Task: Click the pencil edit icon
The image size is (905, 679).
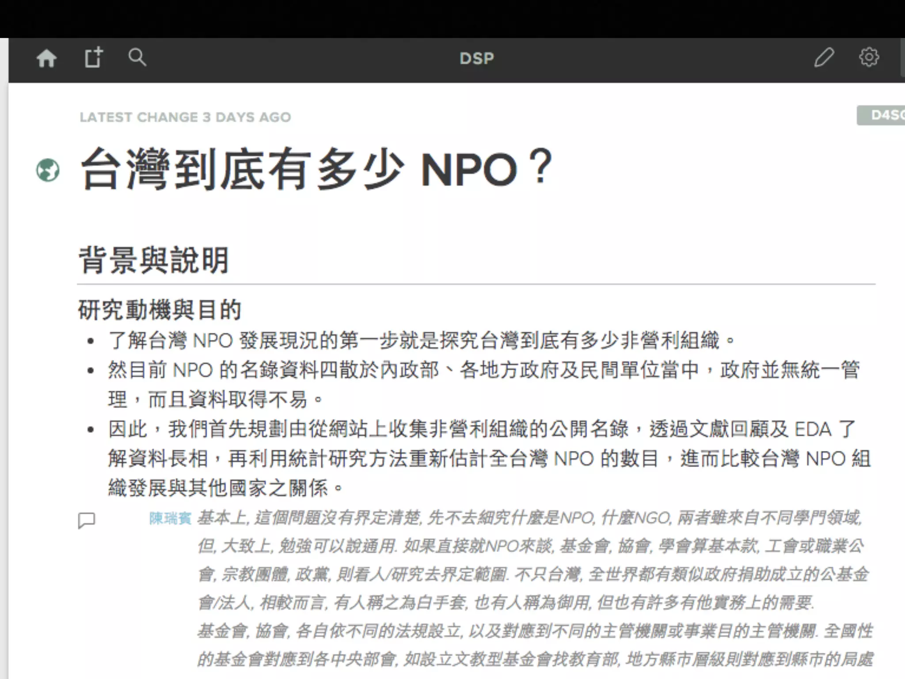Action: point(824,57)
